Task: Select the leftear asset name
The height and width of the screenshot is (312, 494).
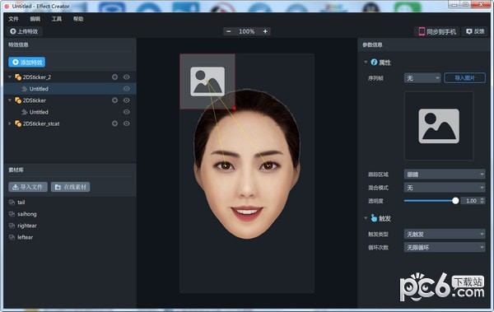Action: coord(26,237)
